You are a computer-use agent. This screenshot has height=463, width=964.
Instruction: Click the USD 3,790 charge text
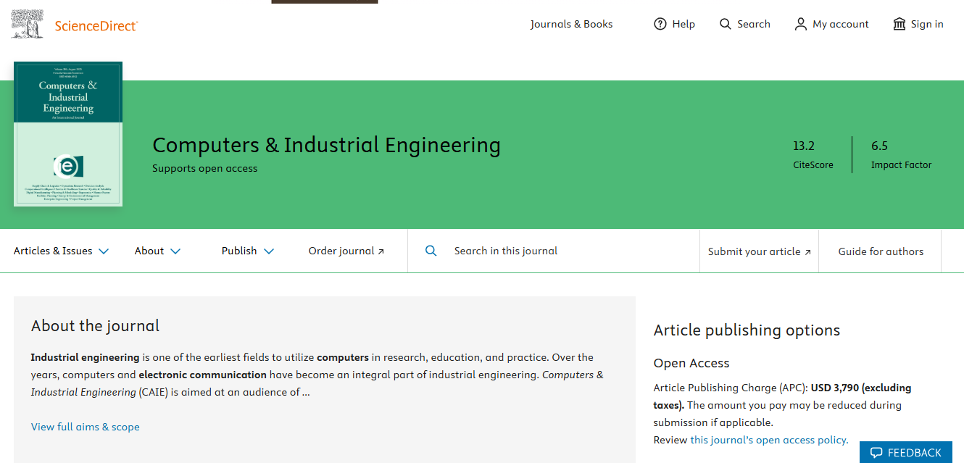836,388
